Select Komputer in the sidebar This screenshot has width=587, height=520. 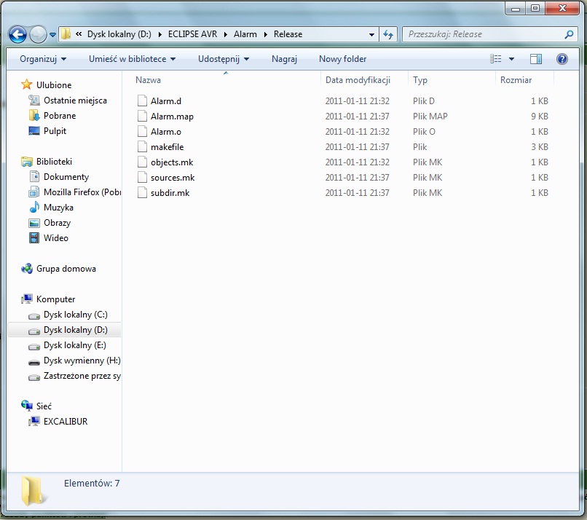pyautogui.click(x=55, y=299)
